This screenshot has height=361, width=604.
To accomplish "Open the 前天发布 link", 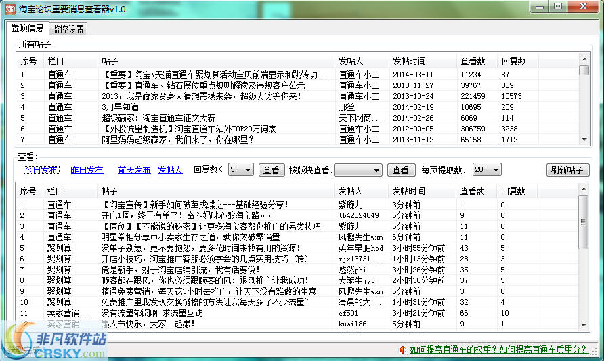I will [x=135, y=170].
